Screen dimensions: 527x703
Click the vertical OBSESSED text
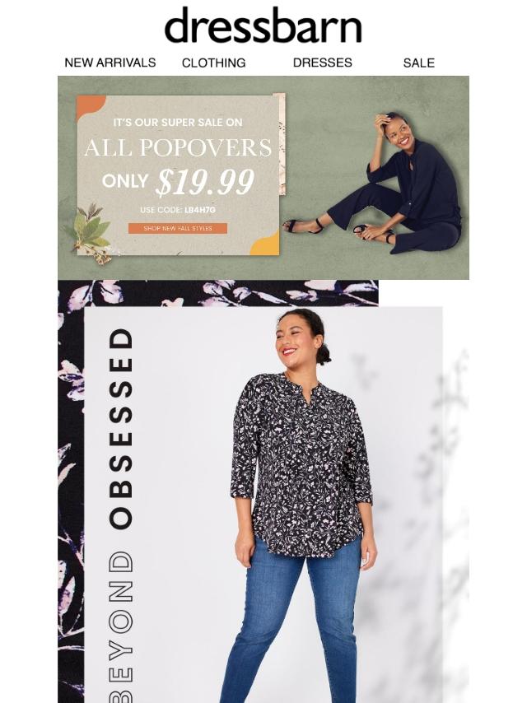[121, 428]
